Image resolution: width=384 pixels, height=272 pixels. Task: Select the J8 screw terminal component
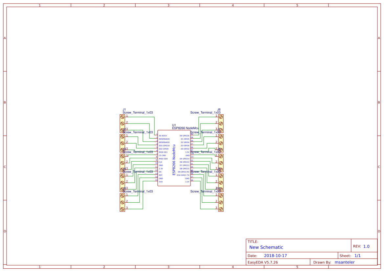pos(221,163)
